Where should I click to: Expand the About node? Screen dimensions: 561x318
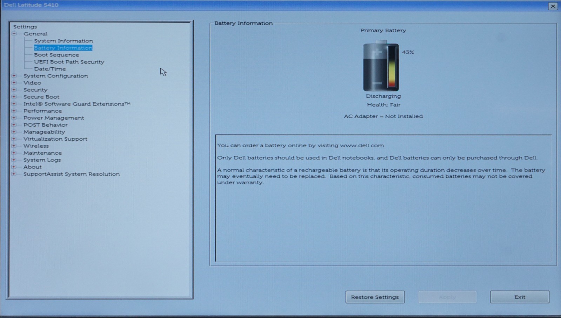click(x=14, y=167)
